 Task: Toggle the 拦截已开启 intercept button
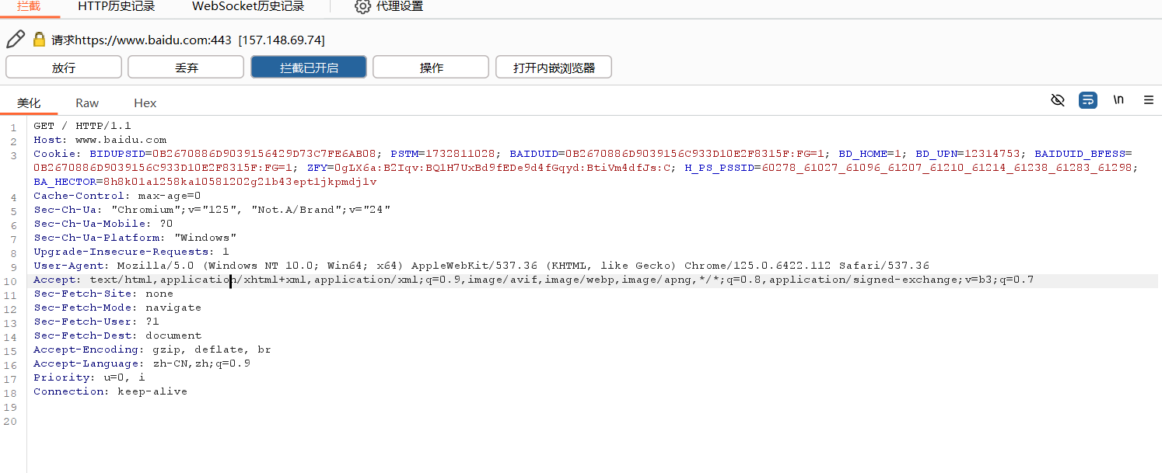pyautogui.click(x=309, y=68)
